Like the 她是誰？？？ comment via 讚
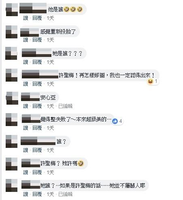The width and height of the screenshot is (183, 200). (x=26, y=62)
